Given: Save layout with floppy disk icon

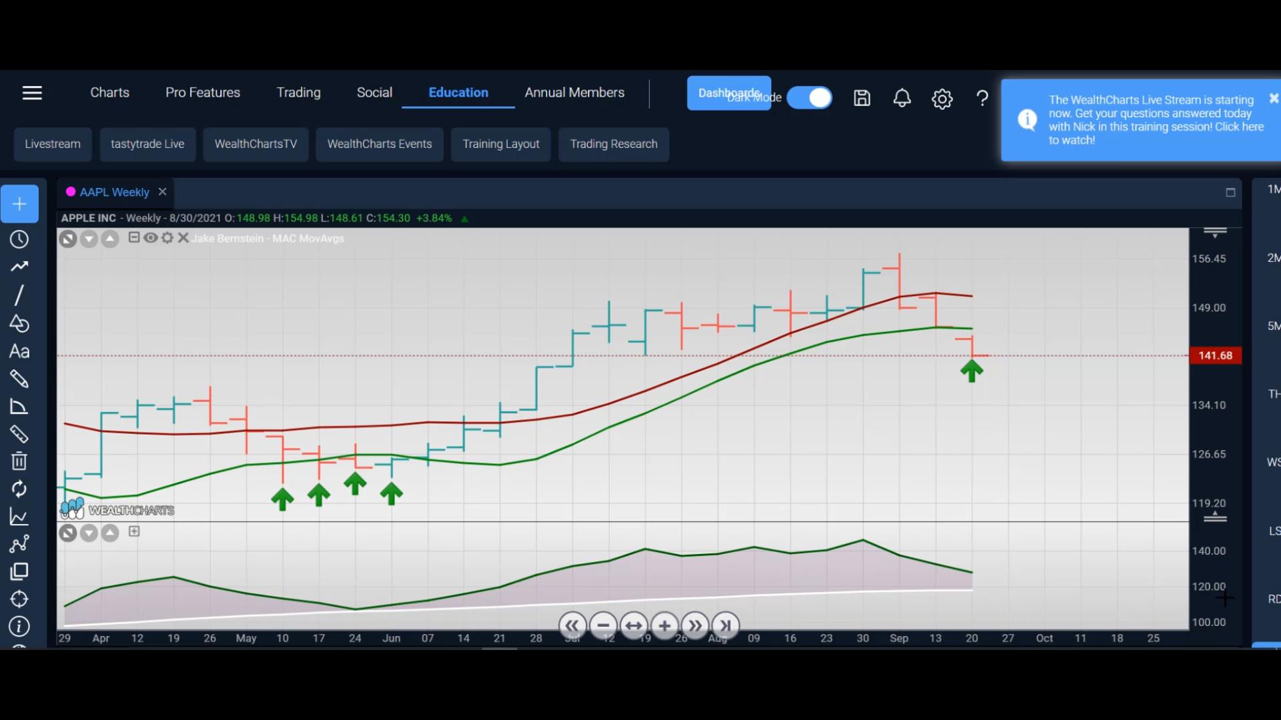Looking at the screenshot, I should pyautogui.click(x=862, y=99).
